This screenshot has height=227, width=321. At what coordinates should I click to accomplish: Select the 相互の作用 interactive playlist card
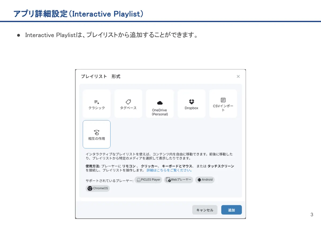tap(97, 134)
